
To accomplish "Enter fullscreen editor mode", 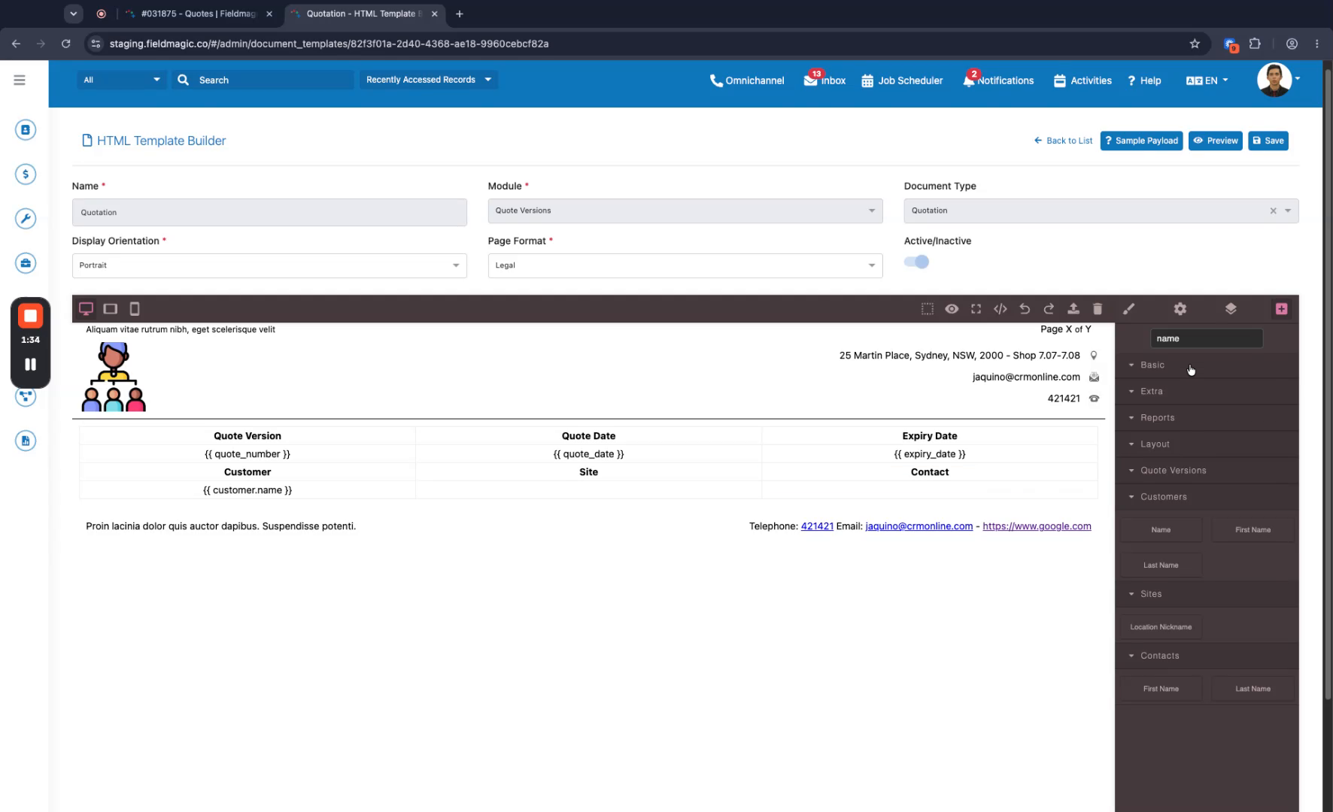I will 976,309.
